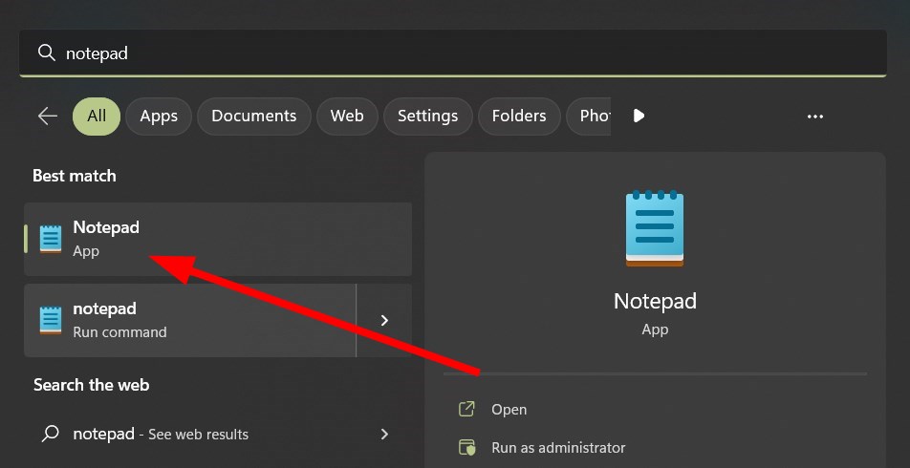Switch to the Documents filter tab
Image resolution: width=910 pixels, height=468 pixels.
[x=253, y=116]
